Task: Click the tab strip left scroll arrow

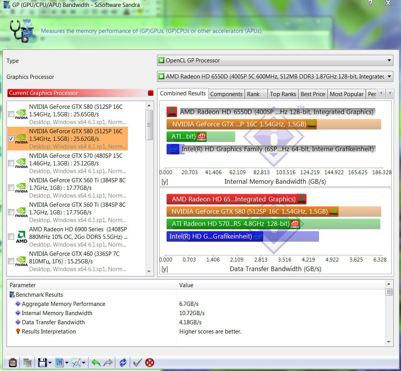Action: pos(381,93)
